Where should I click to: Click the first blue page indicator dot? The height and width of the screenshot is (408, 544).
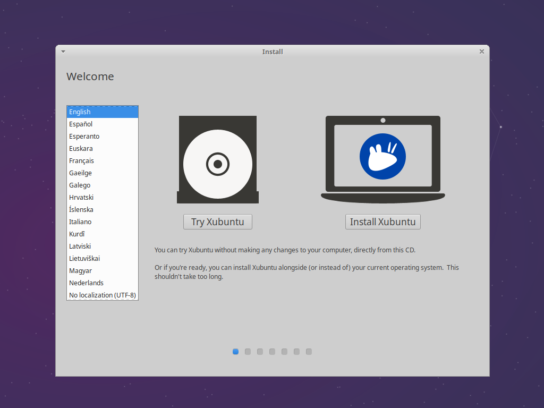click(235, 351)
